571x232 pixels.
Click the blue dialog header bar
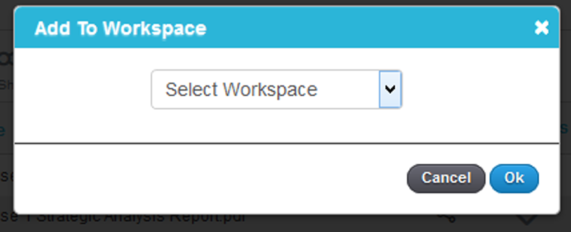click(x=287, y=27)
